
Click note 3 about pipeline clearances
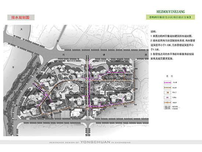(x=172, y=56)
